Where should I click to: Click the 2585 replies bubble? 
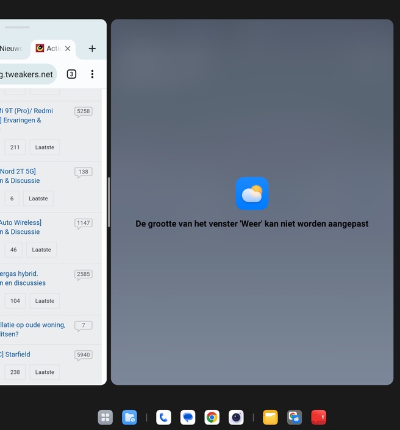pos(84,275)
